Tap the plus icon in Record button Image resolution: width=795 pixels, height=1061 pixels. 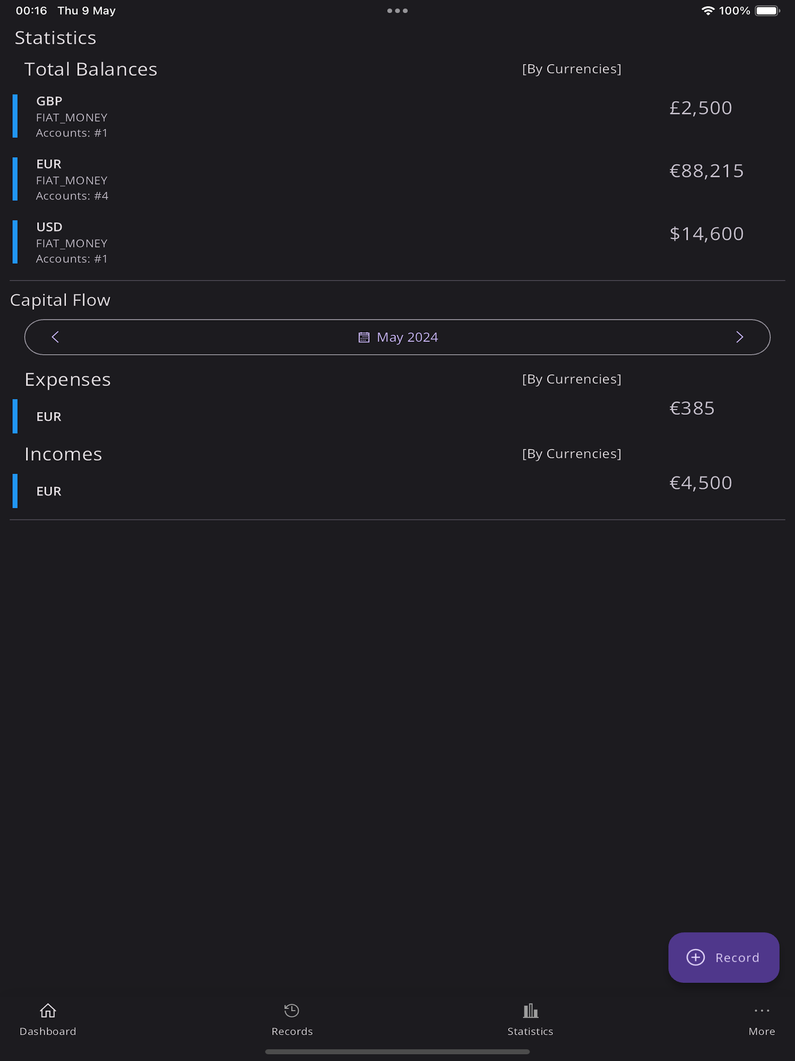click(695, 957)
